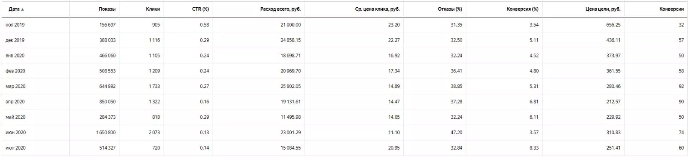Select the апр 2020 row

point(344,102)
